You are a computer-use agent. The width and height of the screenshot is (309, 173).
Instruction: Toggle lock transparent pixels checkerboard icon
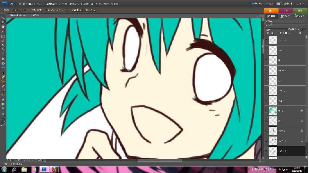tap(286, 33)
